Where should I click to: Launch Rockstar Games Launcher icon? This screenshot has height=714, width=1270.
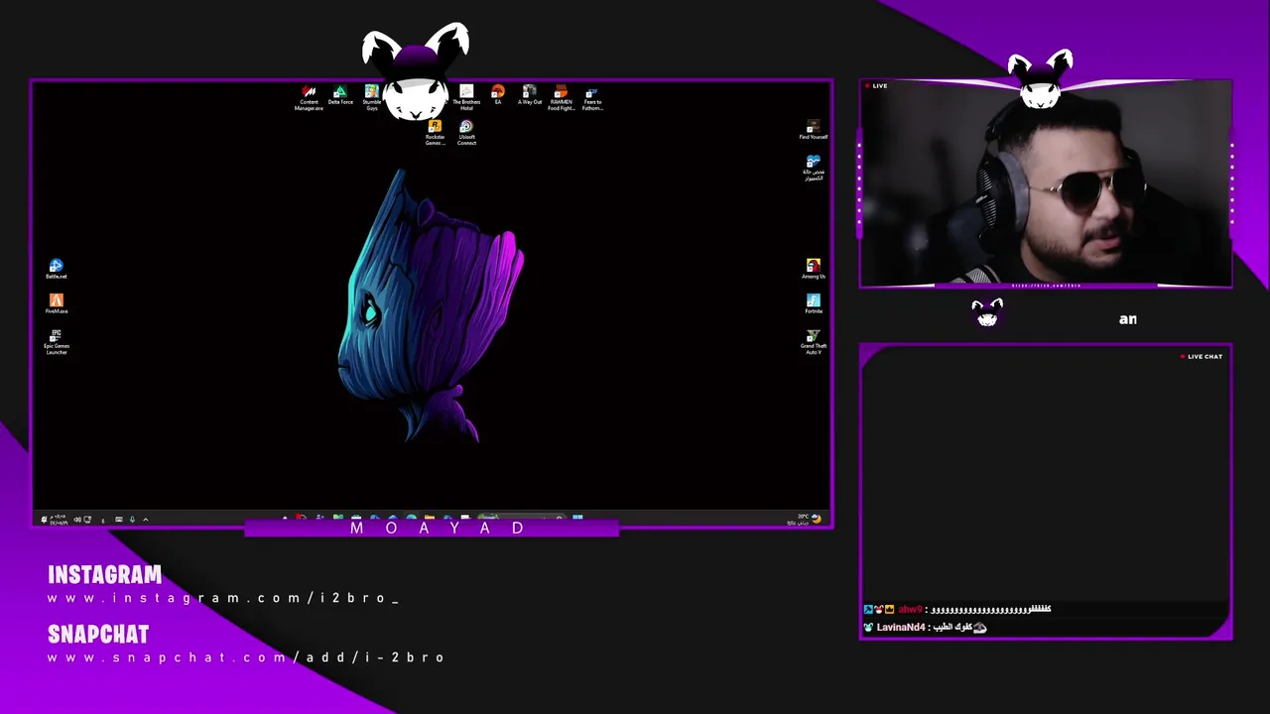(435, 133)
